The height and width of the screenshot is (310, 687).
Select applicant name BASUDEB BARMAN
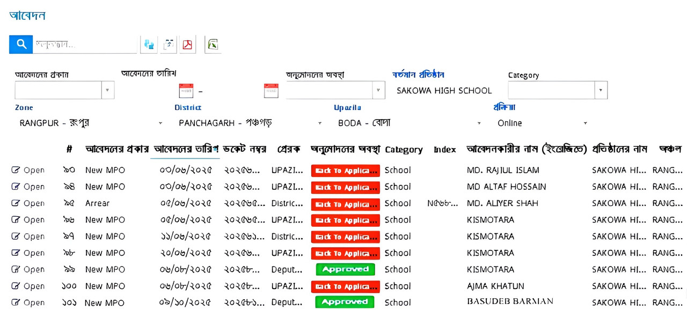[x=510, y=302]
